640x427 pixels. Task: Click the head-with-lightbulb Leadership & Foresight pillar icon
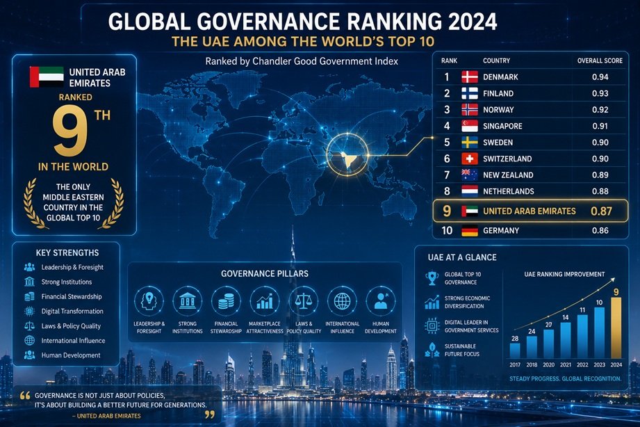[x=149, y=302]
